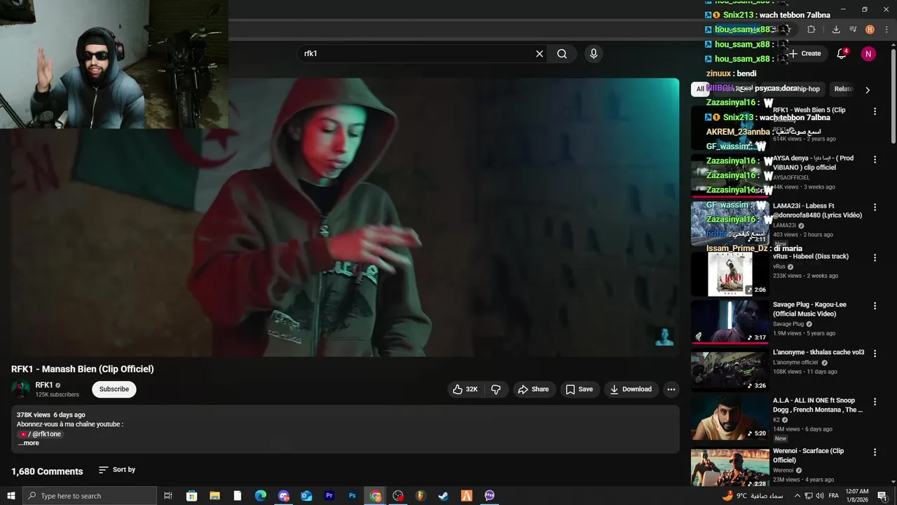Screen dimensions: 897x505
Task: Open L'anonyme - tkhalas cache vol3 title
Action: pos(819,352)
